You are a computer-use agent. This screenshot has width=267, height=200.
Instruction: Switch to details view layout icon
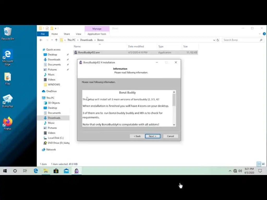[259, 164]
